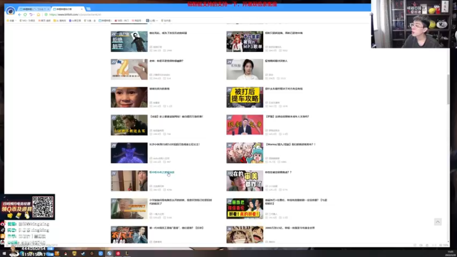
Task: Click the highlighted blue title of rank 31
Action: (162, 172)
